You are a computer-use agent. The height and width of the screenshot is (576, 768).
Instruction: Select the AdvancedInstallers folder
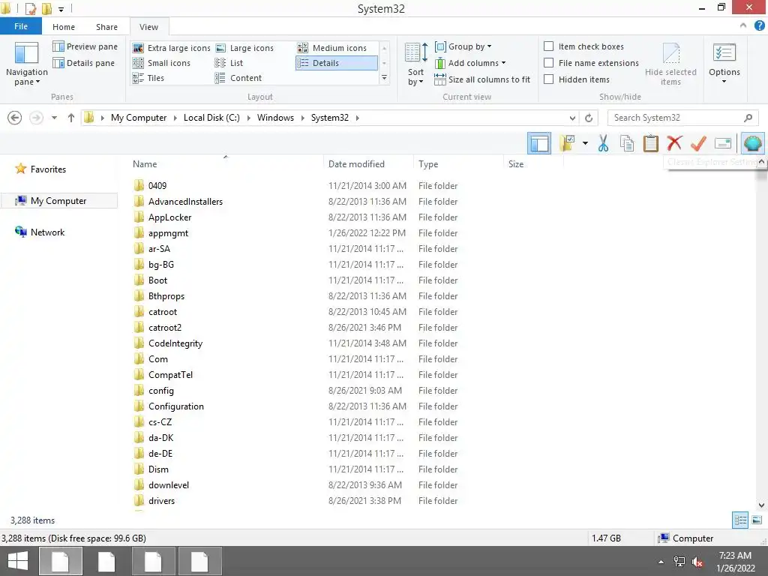pos(185,201)
